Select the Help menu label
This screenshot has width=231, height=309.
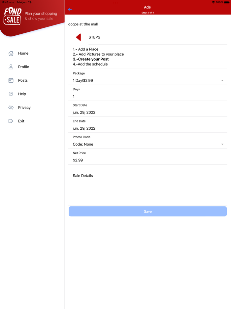pyautogui.click(x=22, y=94)
